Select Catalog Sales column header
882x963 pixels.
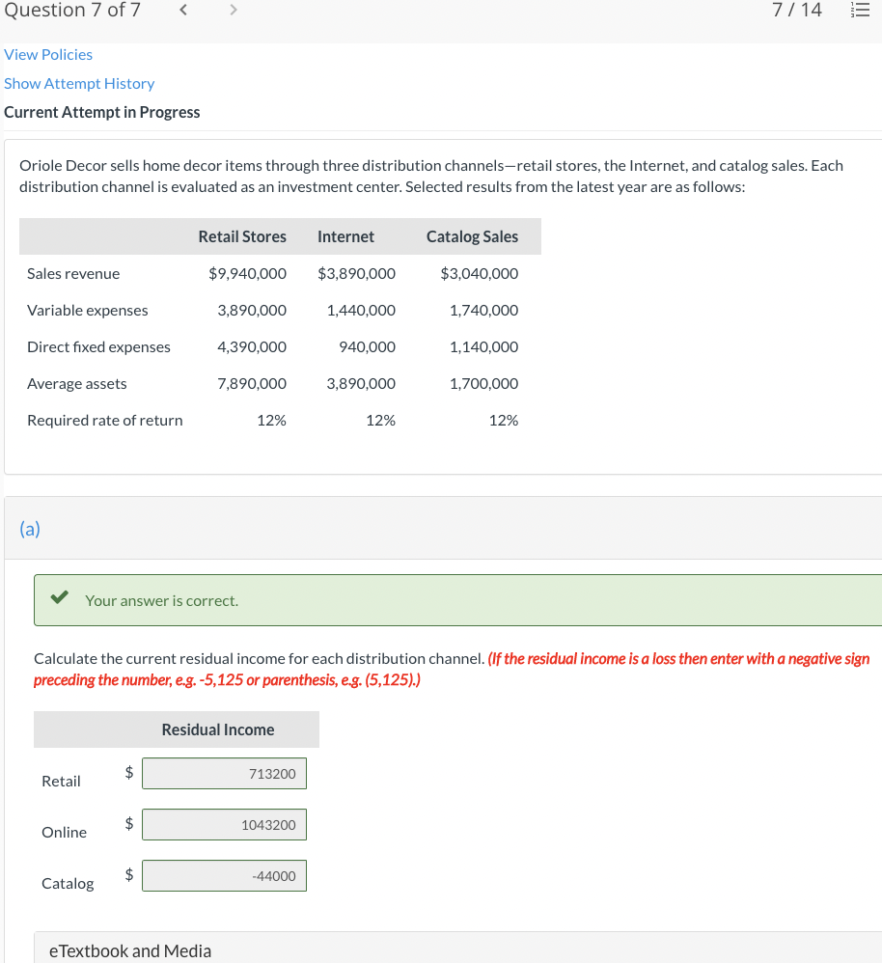(x=472, y=236)
